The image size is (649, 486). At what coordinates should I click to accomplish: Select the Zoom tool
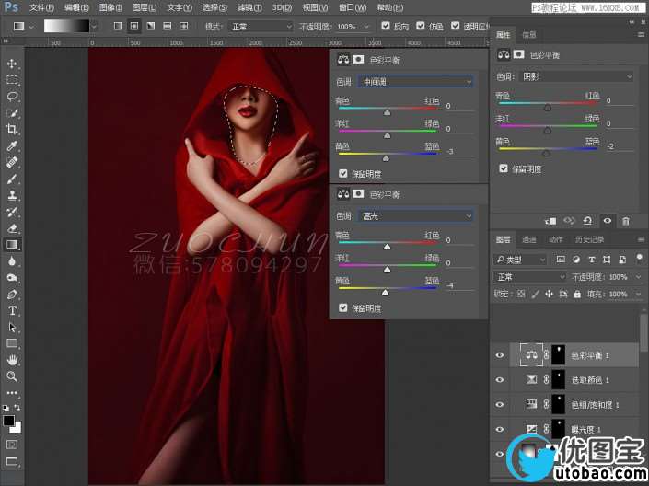pos(12,376)
